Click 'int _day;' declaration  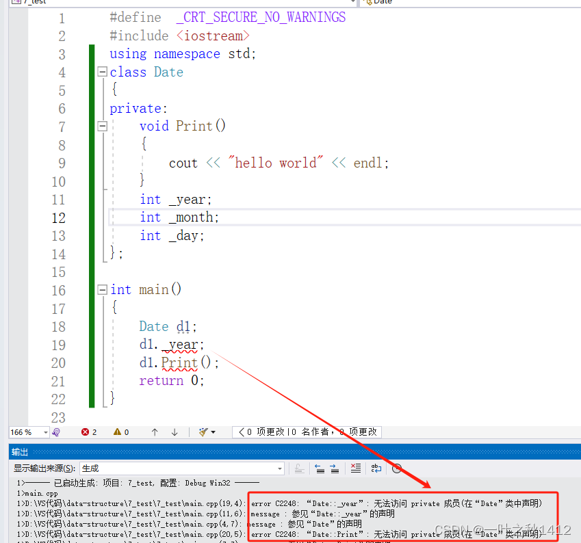[172, 235]
